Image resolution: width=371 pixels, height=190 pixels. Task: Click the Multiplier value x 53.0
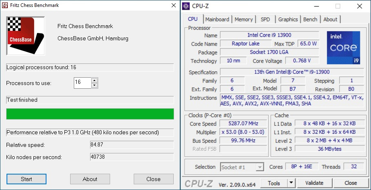[x=243, y=132]
